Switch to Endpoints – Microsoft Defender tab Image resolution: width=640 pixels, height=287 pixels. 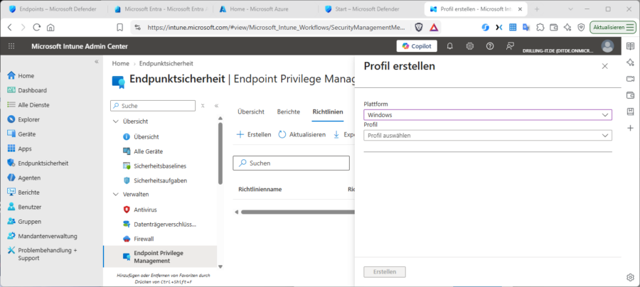pyautogui.click(x=53, y=9)
